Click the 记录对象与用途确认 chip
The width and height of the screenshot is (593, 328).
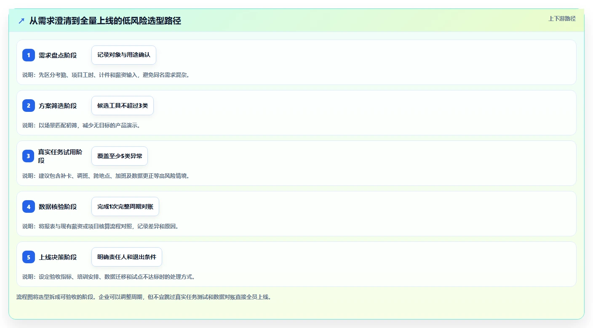pyautogui.click(x=124, y=55)
